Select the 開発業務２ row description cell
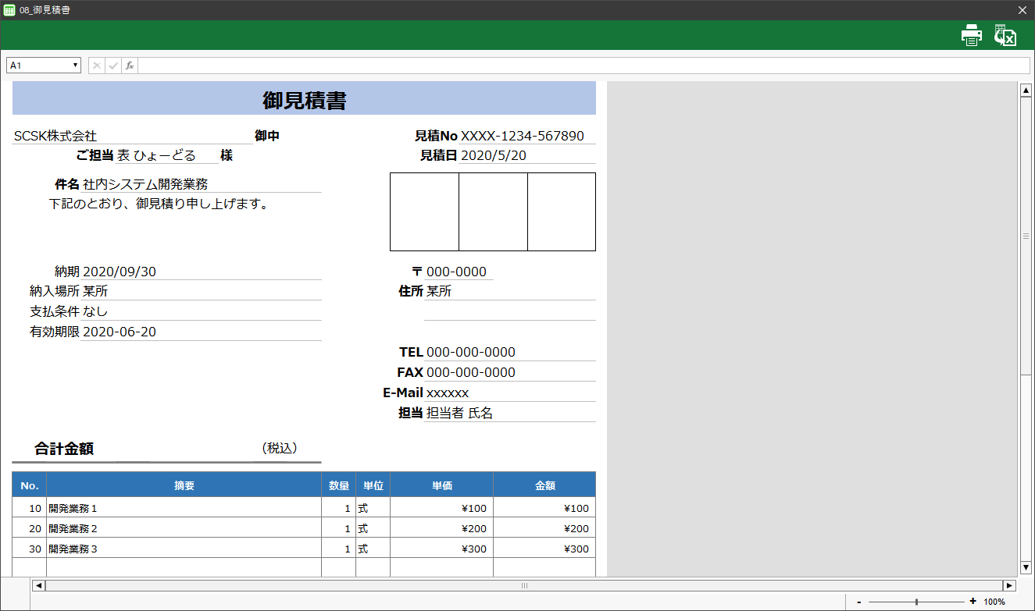The image size is (1035, 611). pyautogui.click(x=184, y=528)
